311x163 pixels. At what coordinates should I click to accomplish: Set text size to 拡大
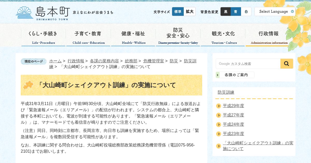pos(190,12)
